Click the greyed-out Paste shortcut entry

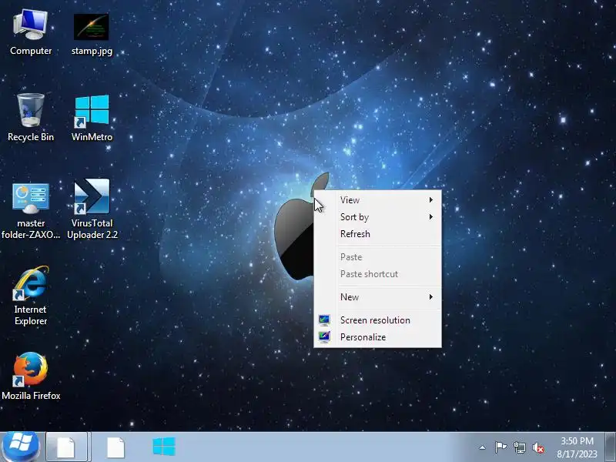[378, 274]
